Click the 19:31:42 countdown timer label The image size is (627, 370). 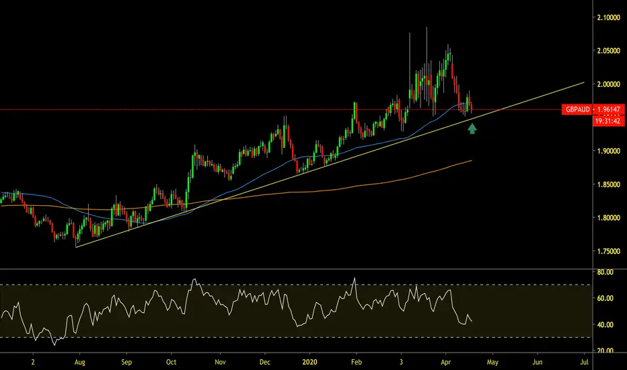pyautogui.click(x=609, y=121)
